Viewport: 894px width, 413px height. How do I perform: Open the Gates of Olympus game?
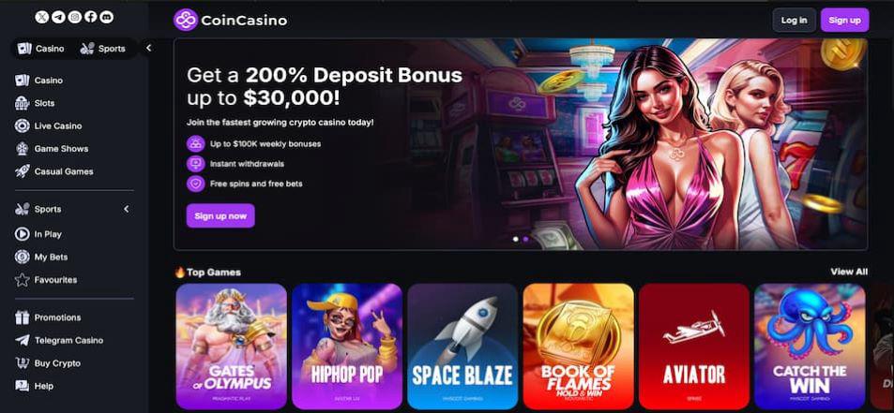click(232, 347)
